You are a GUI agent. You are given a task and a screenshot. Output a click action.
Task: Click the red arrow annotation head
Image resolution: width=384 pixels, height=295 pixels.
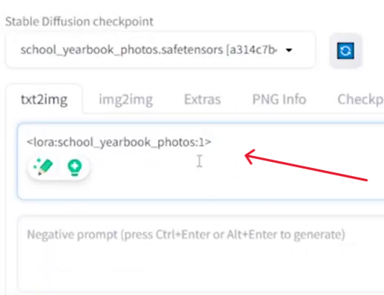(x=250, y=156)
